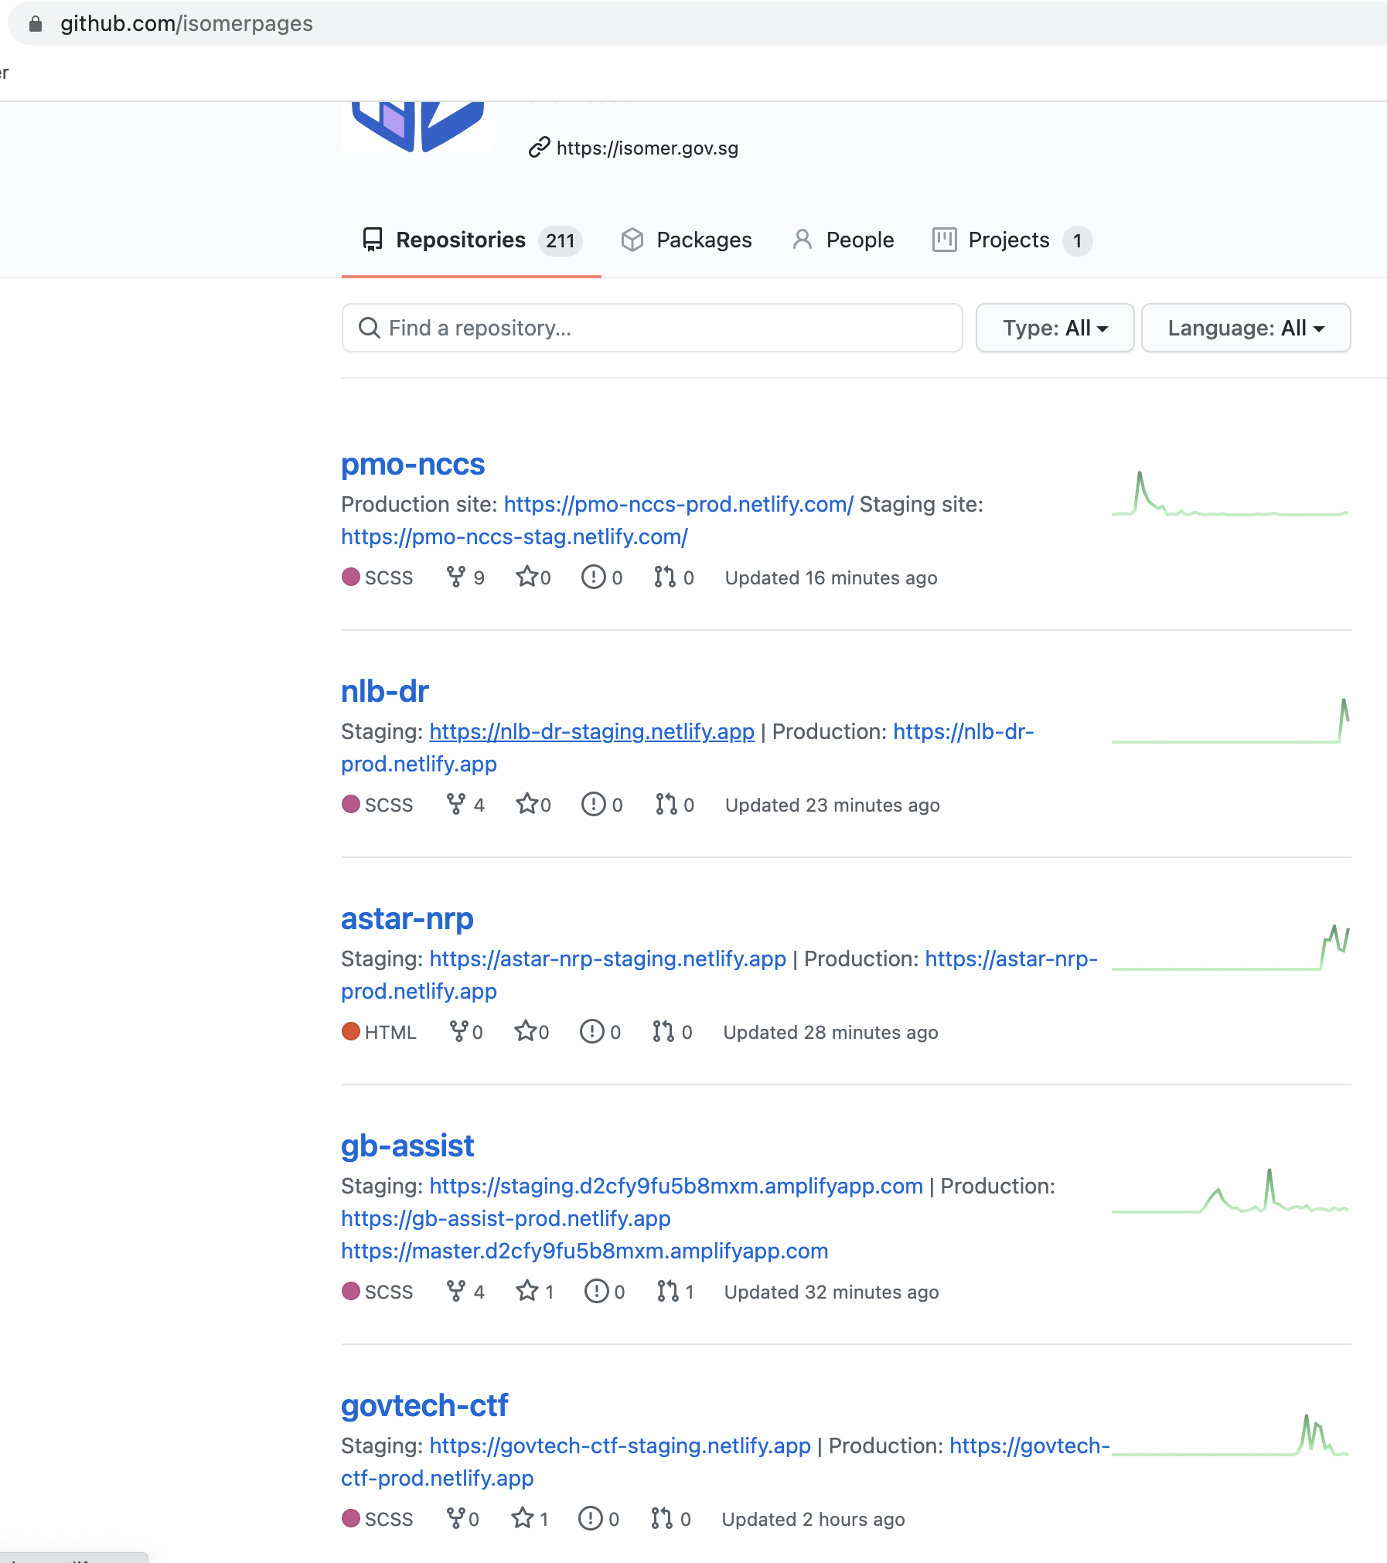Click the fork icon on astar-nrp

point(458,1031)
